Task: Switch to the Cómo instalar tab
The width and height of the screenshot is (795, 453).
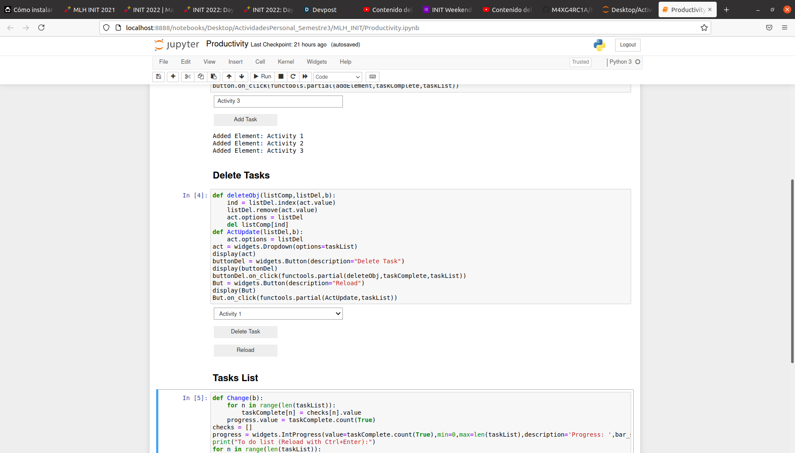Action: point(29,9)
